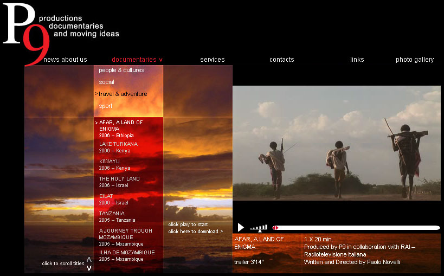Click here to download the trailer

[x=195, y=232]
